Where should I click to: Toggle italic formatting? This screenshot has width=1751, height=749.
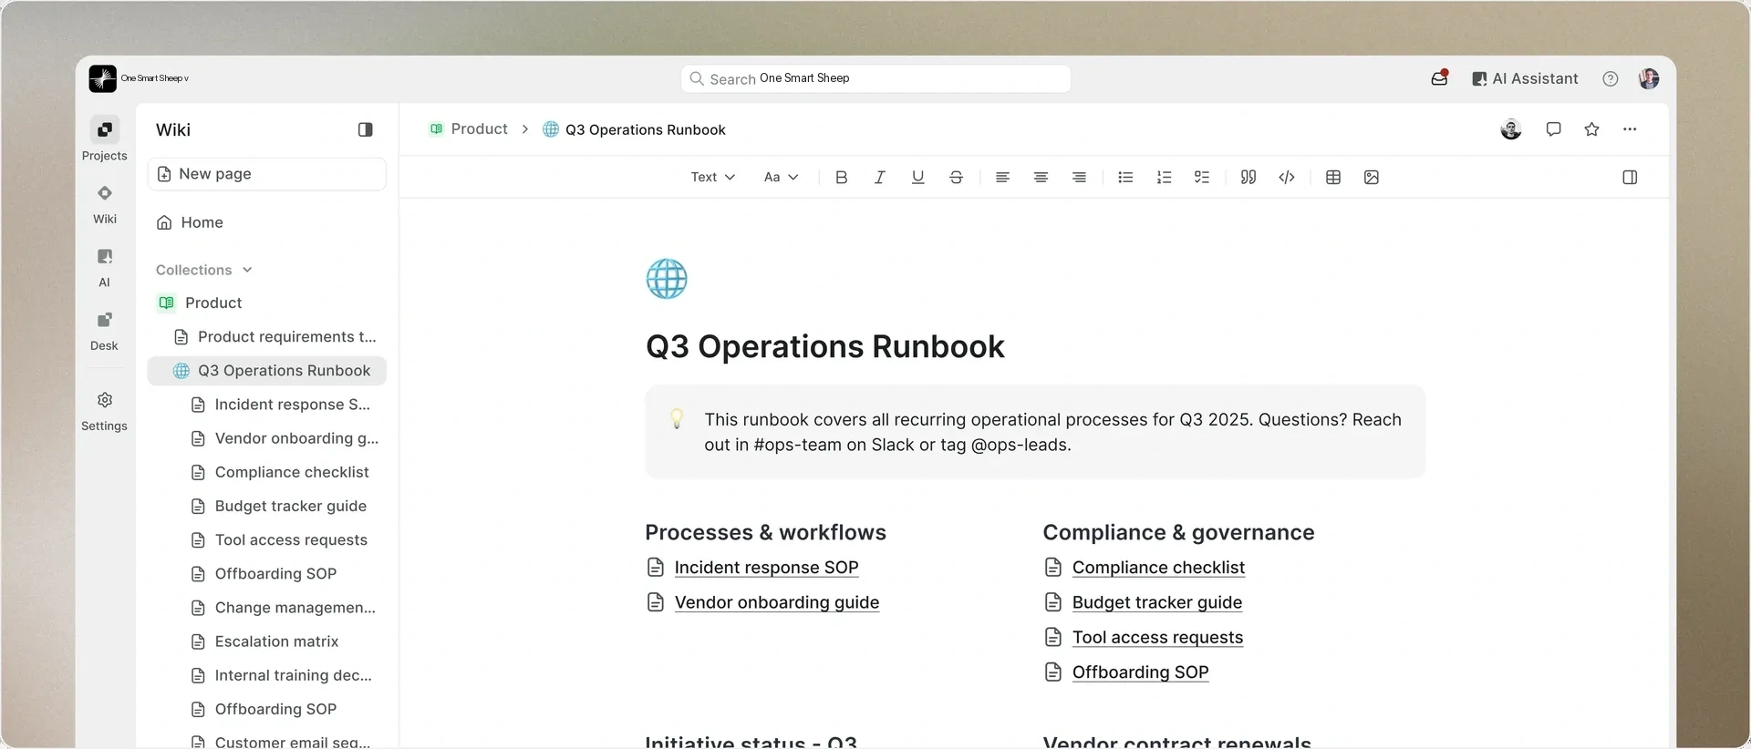coord(880,177)
